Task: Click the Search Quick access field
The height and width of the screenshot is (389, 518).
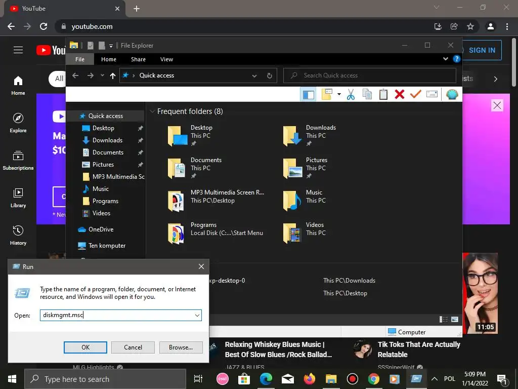Action: 370,75
